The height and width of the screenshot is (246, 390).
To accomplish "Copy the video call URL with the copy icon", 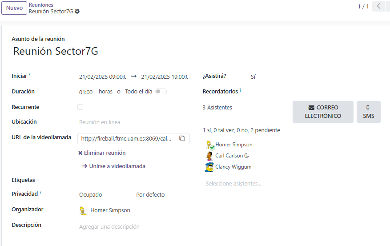I will (182, 139).
